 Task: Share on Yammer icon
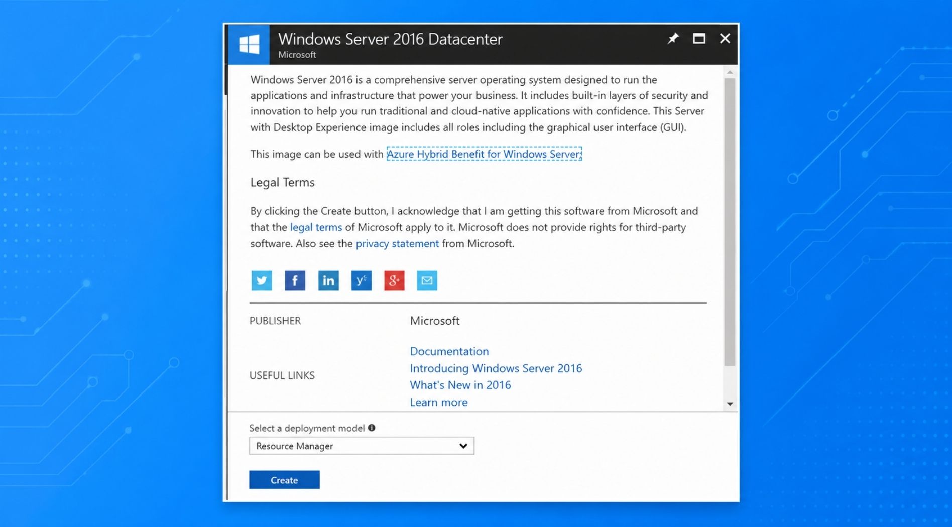pyautogui.click(x=362, y=280)
